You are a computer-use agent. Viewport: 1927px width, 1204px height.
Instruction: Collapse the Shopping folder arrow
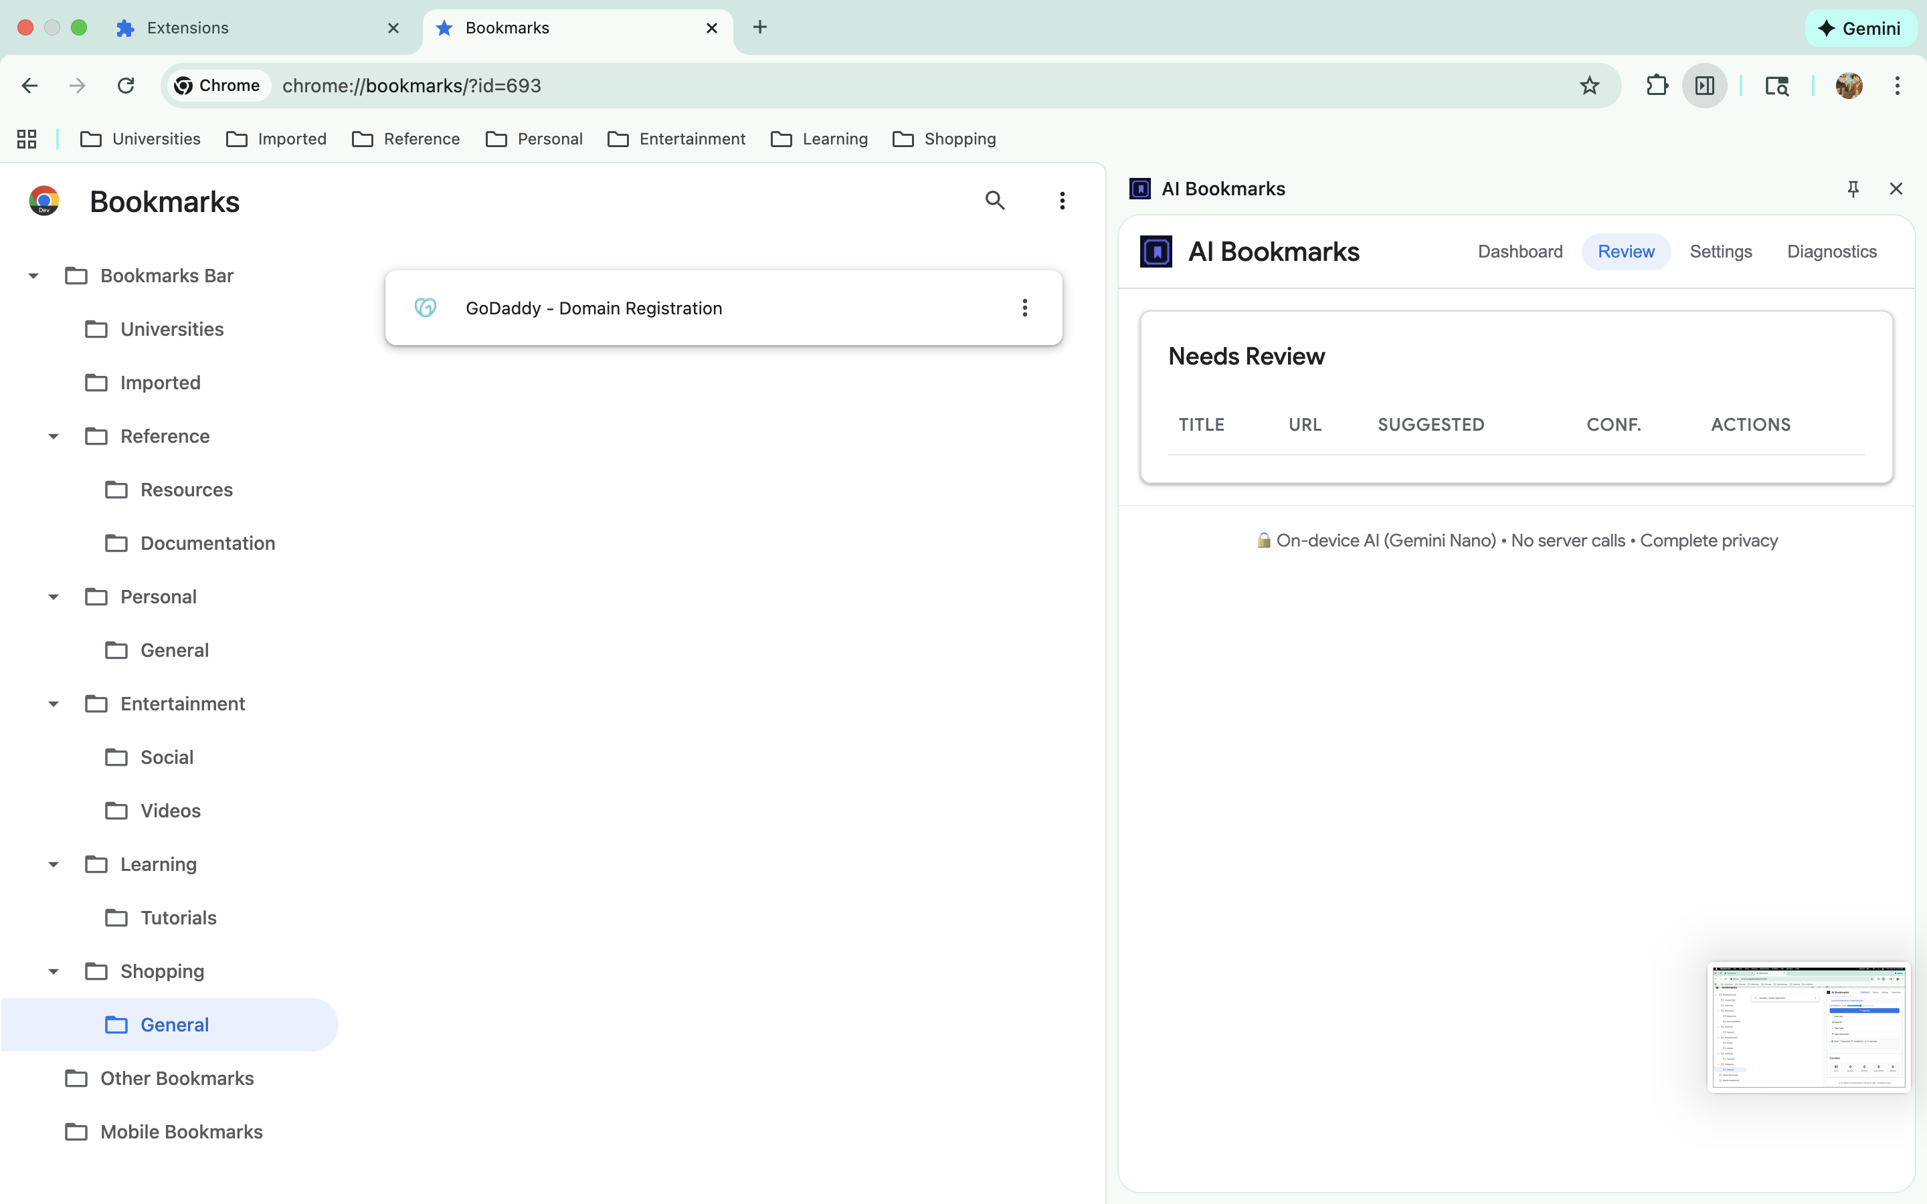click(54, 971)
